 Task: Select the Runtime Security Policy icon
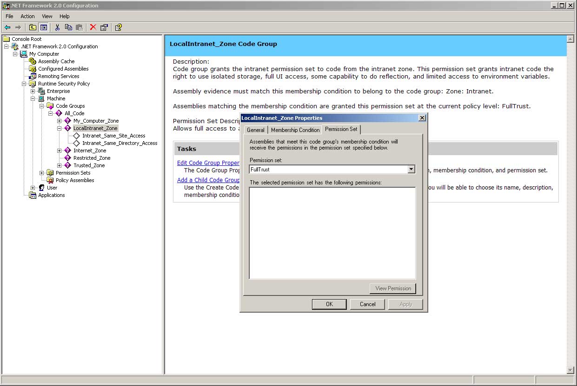(x=33, y=84)
